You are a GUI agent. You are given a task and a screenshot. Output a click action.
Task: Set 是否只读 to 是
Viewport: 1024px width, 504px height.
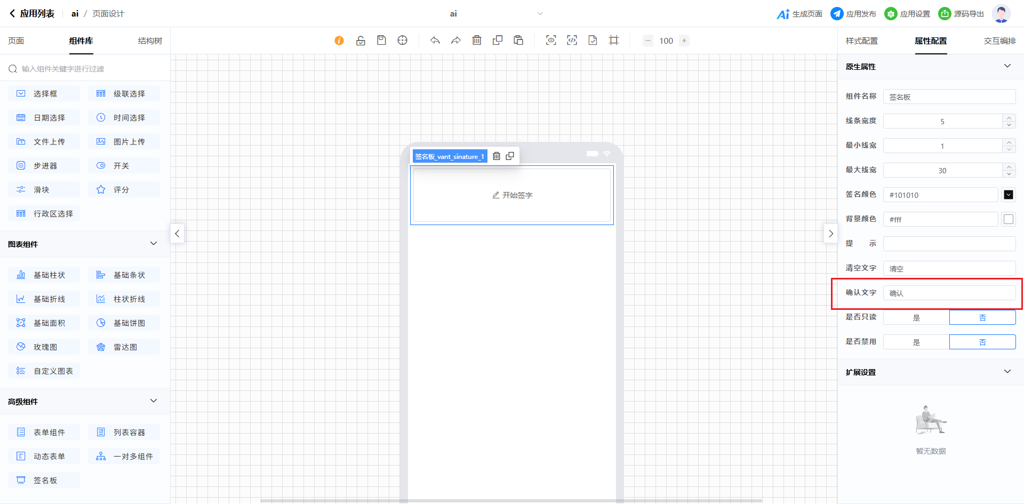pos(916,318)
